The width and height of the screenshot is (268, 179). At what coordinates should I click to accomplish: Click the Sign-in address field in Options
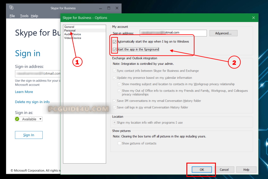173,33
